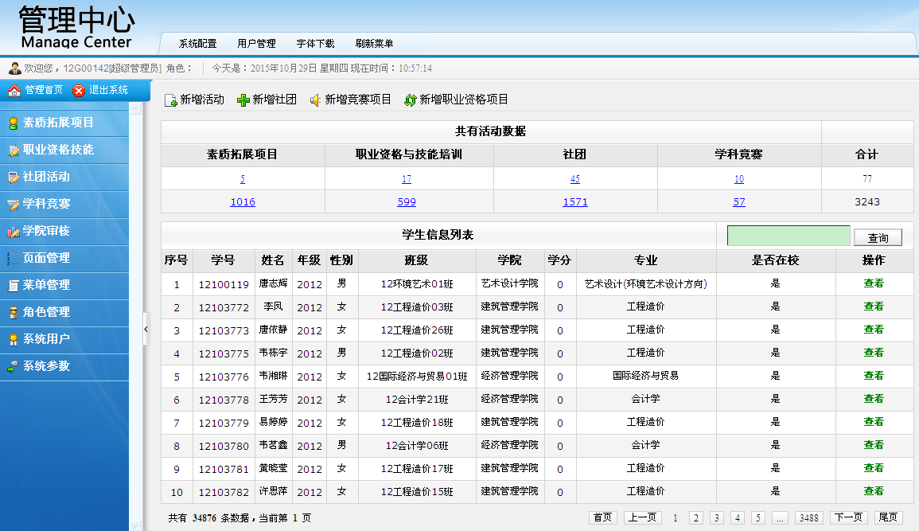
Task: Click the 刷新菜单 menu item
Action: click(x=374, y=43)
